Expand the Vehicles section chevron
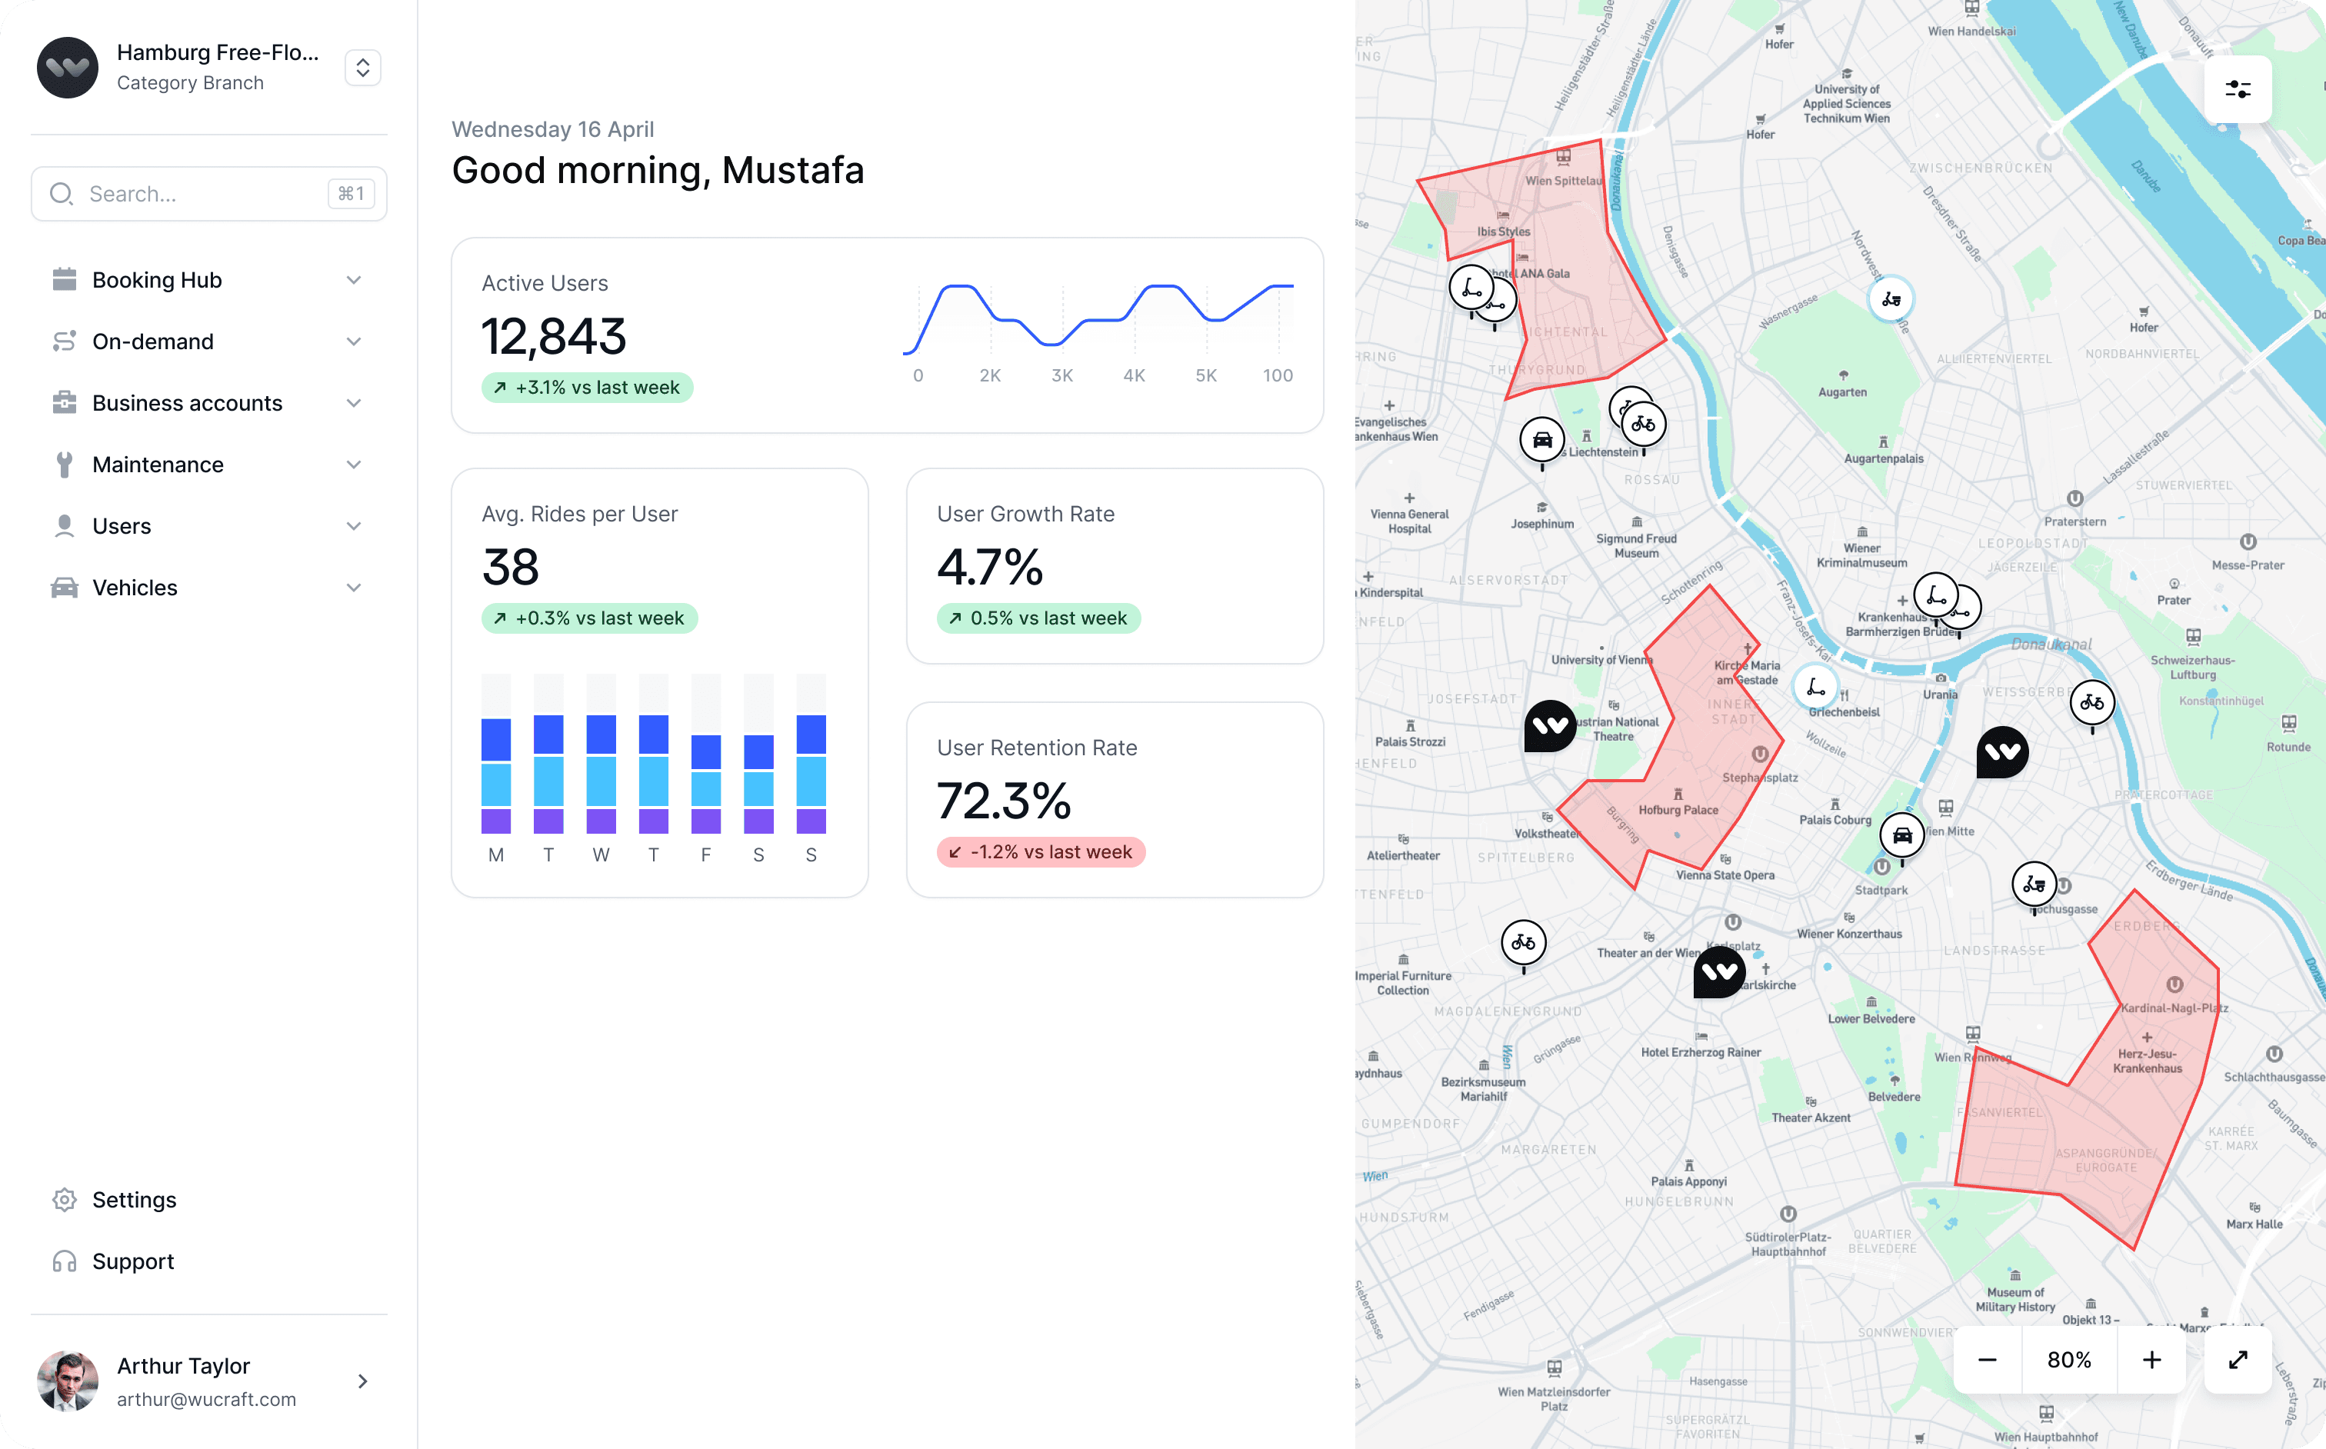The height and width of the screenshot is (1449, 2326). (354, 588)
